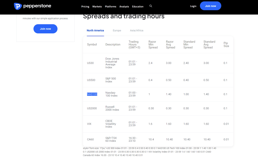The width and height of the screenshot is (258, 163).
Task: Select the North America tab
Action: pyautogui.click(x=95, y=30)
